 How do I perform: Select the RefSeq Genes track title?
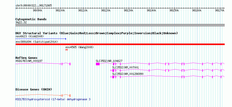click(27, 58)
